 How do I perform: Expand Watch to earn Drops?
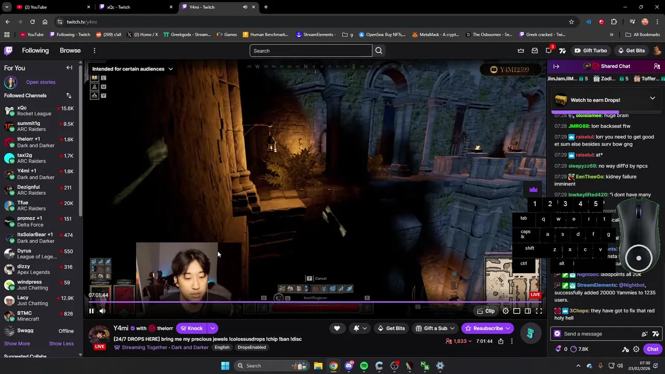(x=653, y=98)
